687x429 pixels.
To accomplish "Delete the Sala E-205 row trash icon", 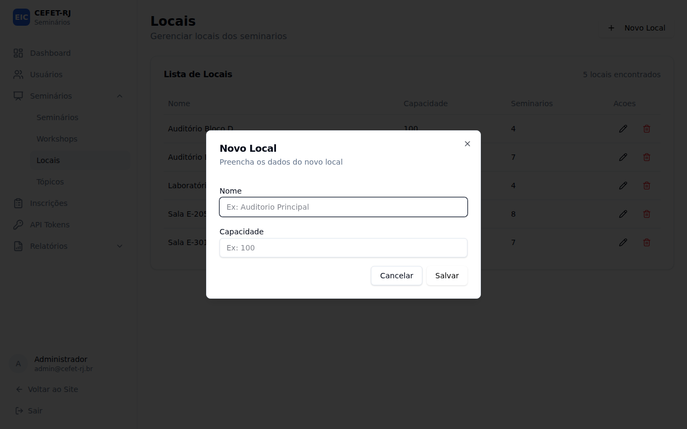I will click(x=647, y=214).
